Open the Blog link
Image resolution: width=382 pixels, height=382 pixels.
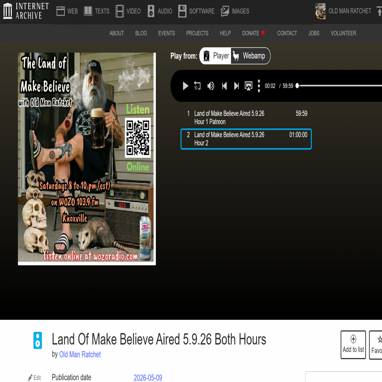click(x=141, y=33)
